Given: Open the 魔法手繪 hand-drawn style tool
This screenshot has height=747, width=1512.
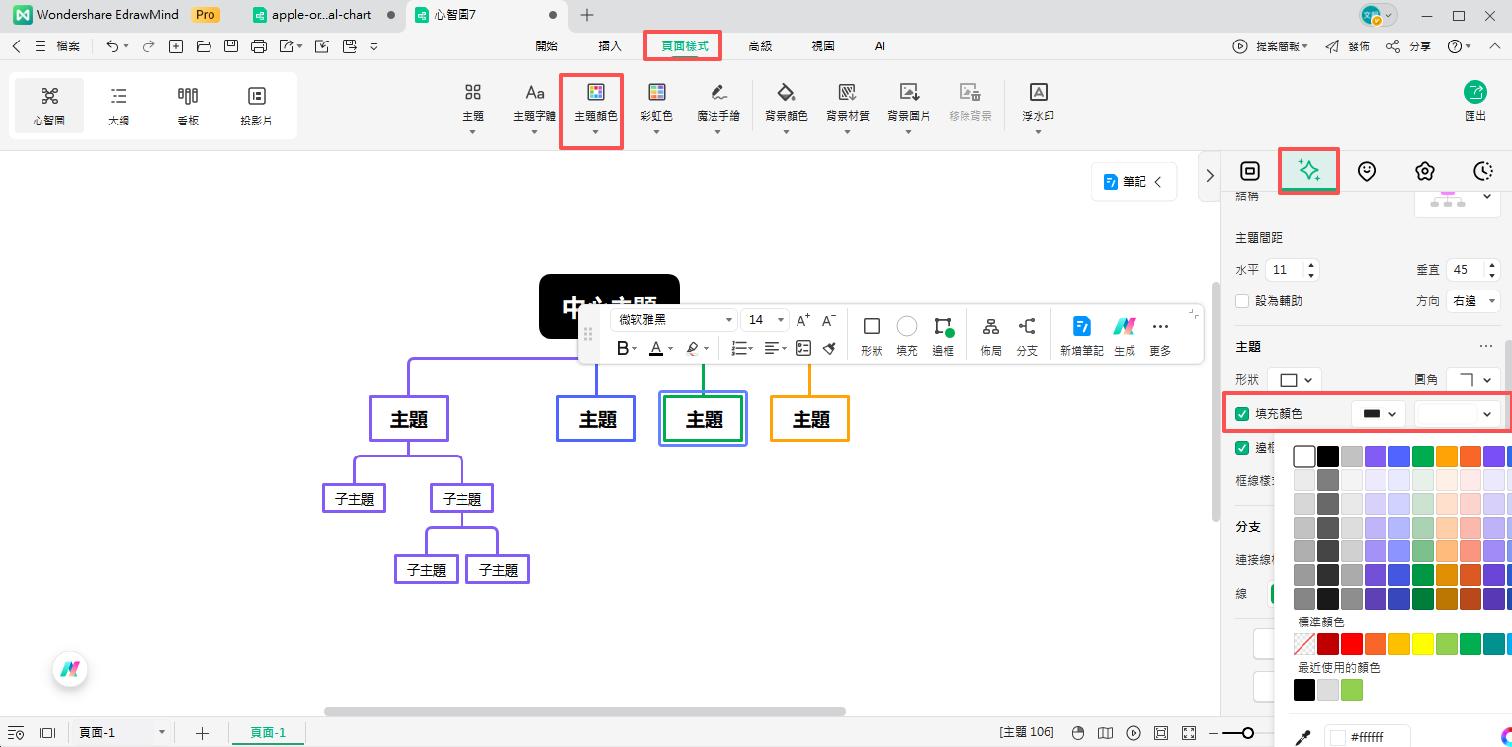Looking at the screenshot, I should [717, 93].
